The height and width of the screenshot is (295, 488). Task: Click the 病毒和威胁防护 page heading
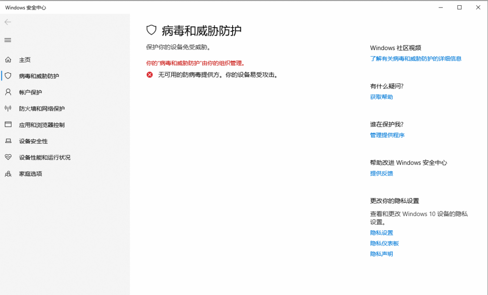click(x=202, y=30)
